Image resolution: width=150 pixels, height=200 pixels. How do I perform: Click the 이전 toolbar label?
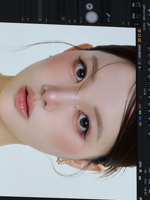pos(145,171)
